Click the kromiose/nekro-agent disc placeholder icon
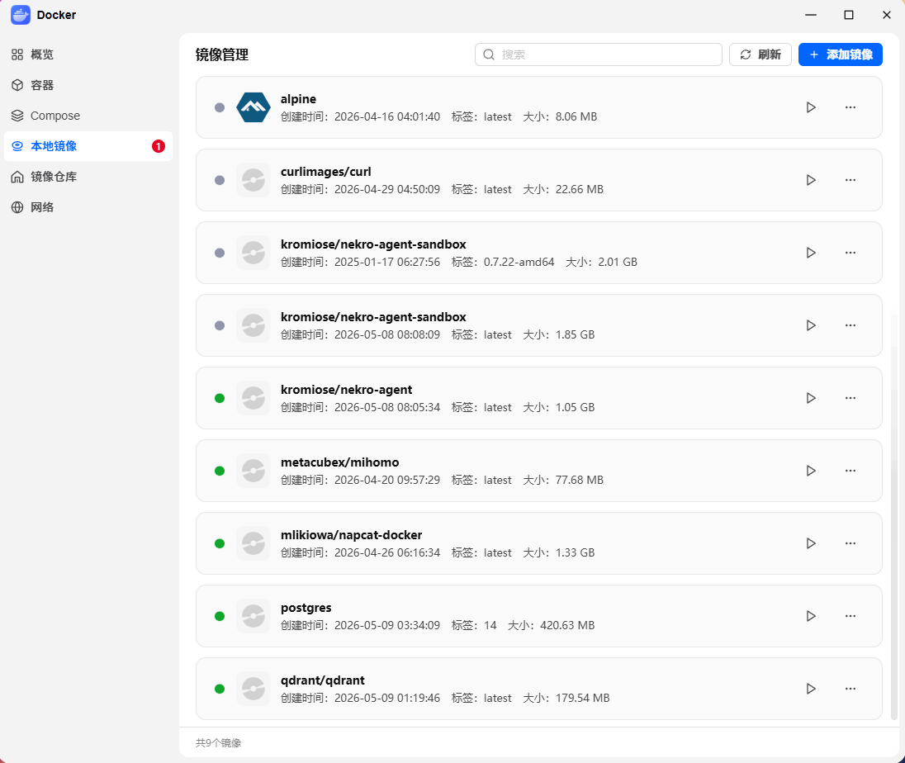Image resolution: width=905 pixels, height=763 pixels. [253, 398]
